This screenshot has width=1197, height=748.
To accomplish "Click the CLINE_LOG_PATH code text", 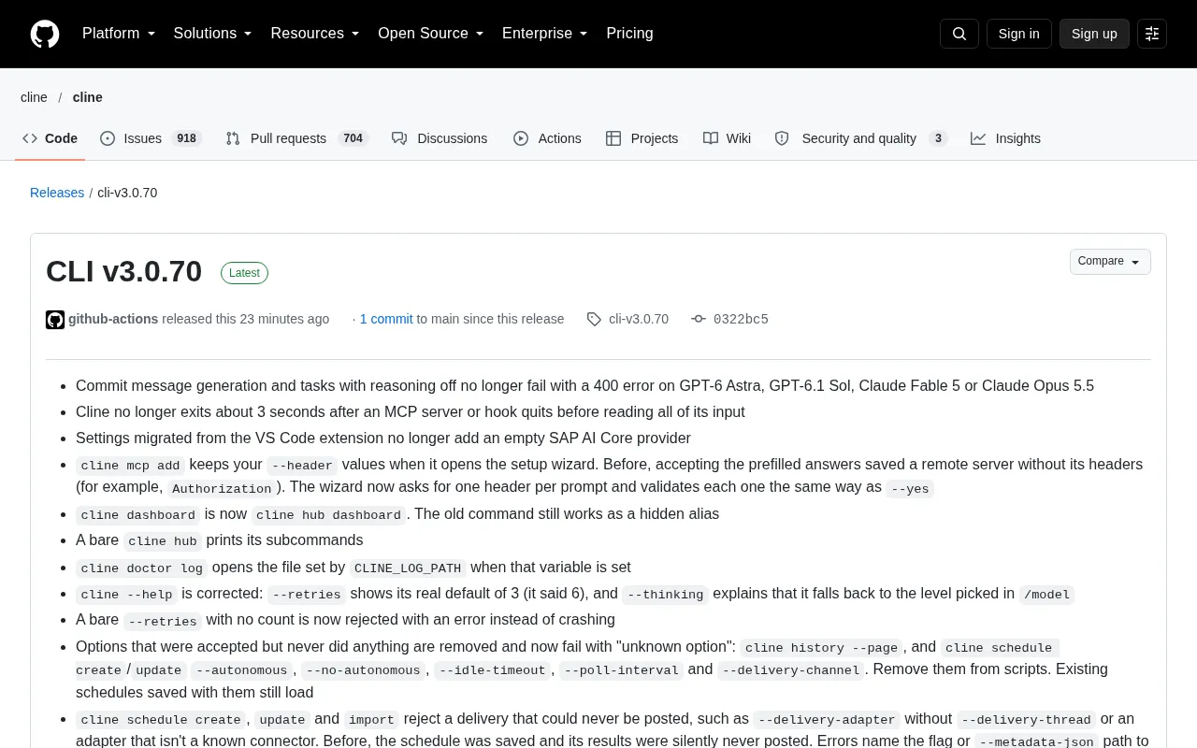I will [408, 568].
